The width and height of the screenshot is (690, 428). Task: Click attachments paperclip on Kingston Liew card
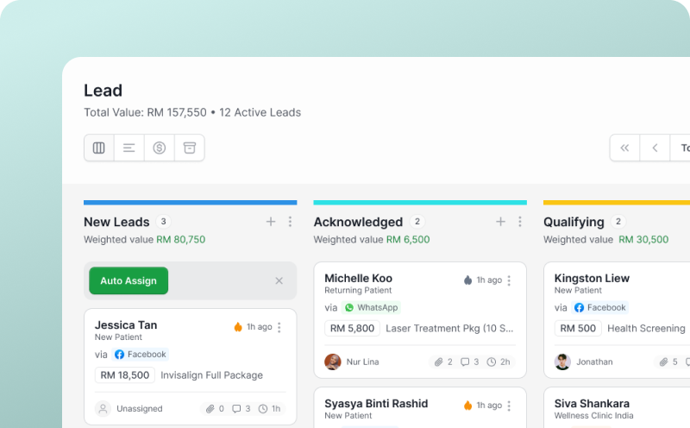point(663,362)
